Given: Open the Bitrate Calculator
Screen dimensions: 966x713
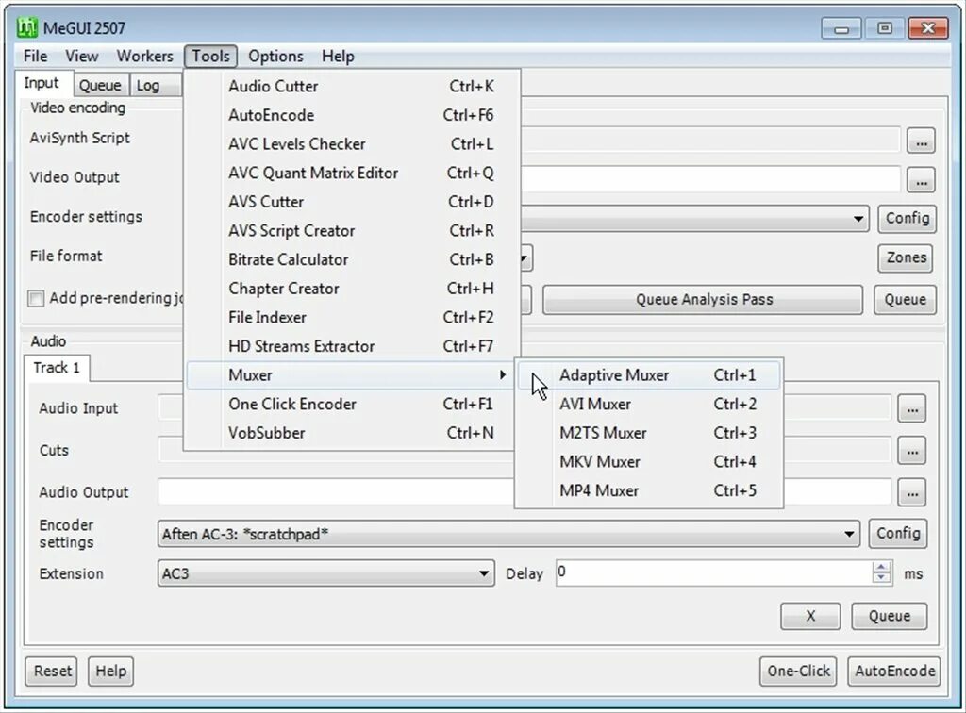Looking at the screenshot, I should pyautogui.click(x=353, y=260).
